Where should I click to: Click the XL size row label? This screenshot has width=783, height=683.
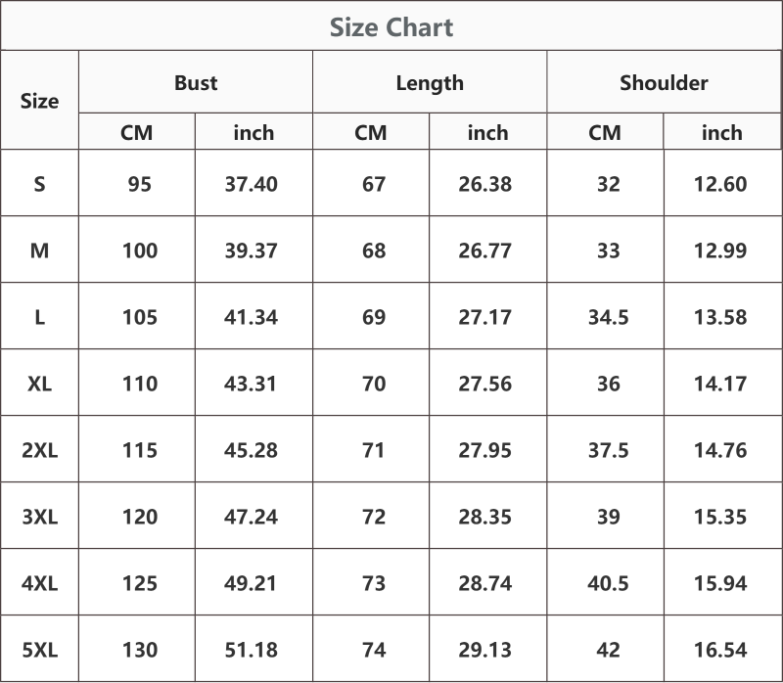click(x=39, y=384)
